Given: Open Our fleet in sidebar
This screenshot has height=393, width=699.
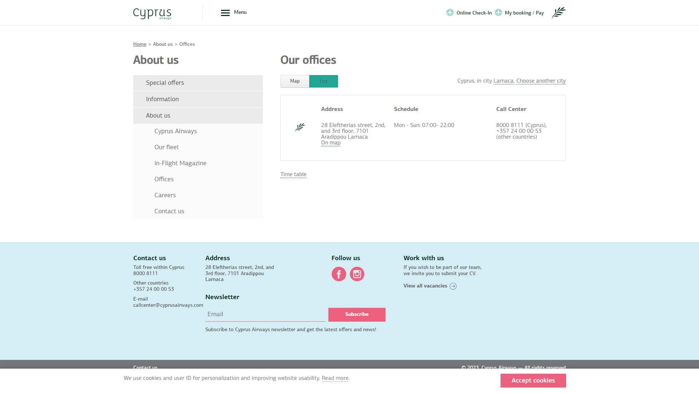Looking at the screenshot, I should click(166, 147).
